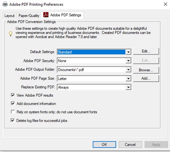This screenshot has width=170, height=152.
Task: Disable Delete log files for successful jobs
Action: (x=13, y=120)
